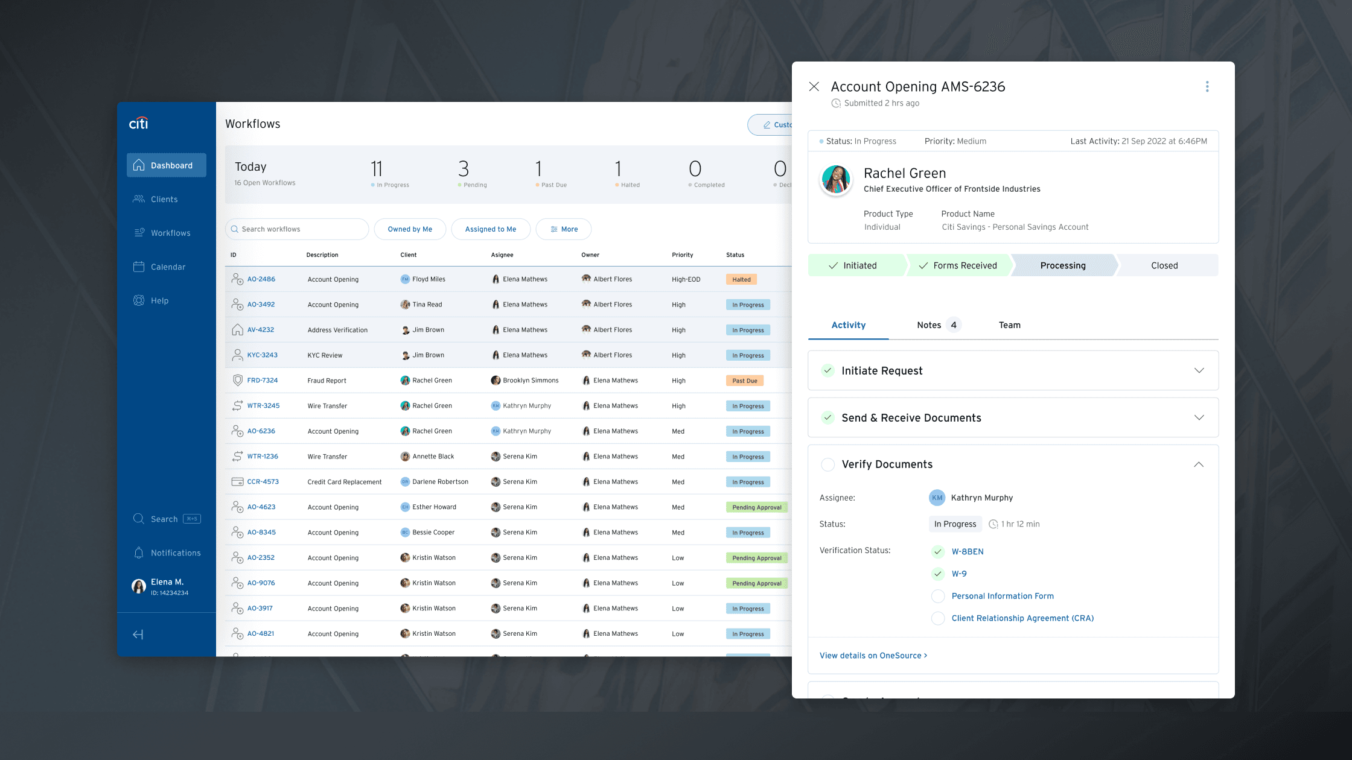Close the Account Opening AMS-6236 panel

tap(814, 86)
